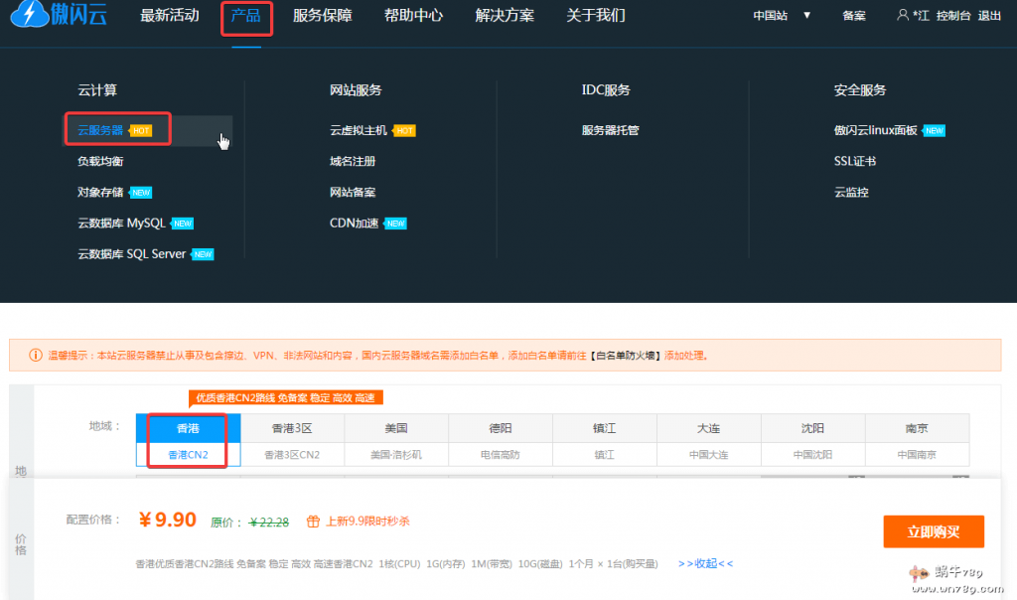Switch to the 美国 region tab

click(395, 427)
